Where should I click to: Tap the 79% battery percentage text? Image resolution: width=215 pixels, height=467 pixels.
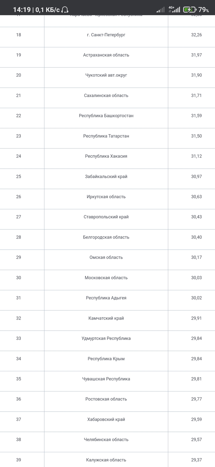[204, 10]
